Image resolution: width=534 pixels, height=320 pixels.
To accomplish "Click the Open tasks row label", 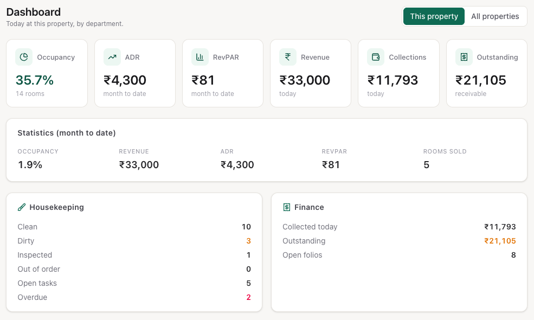I will pyautogui.click(x=37, y=283).
